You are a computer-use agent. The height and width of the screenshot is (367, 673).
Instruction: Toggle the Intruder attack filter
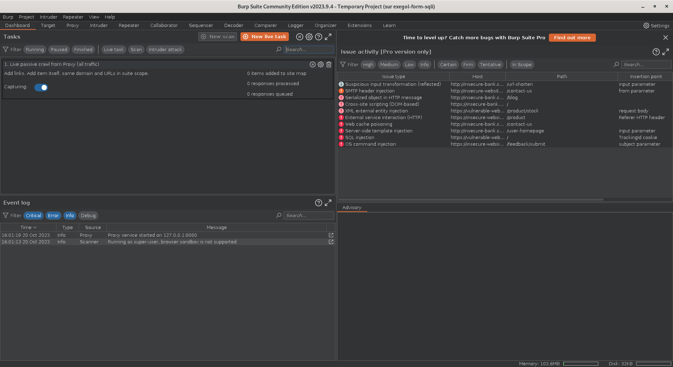coord(165,50)
